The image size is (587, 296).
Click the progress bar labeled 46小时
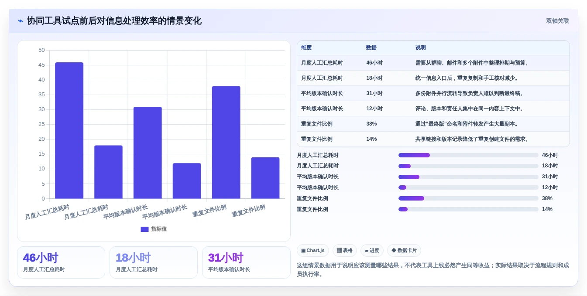(x=468, y=155)
